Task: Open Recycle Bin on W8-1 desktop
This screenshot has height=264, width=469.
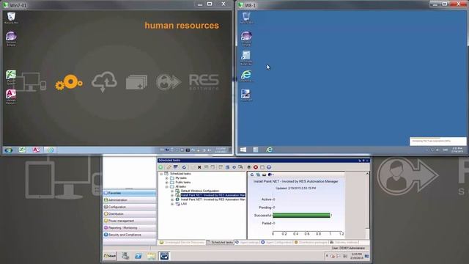Action: (x=246, y=18)
